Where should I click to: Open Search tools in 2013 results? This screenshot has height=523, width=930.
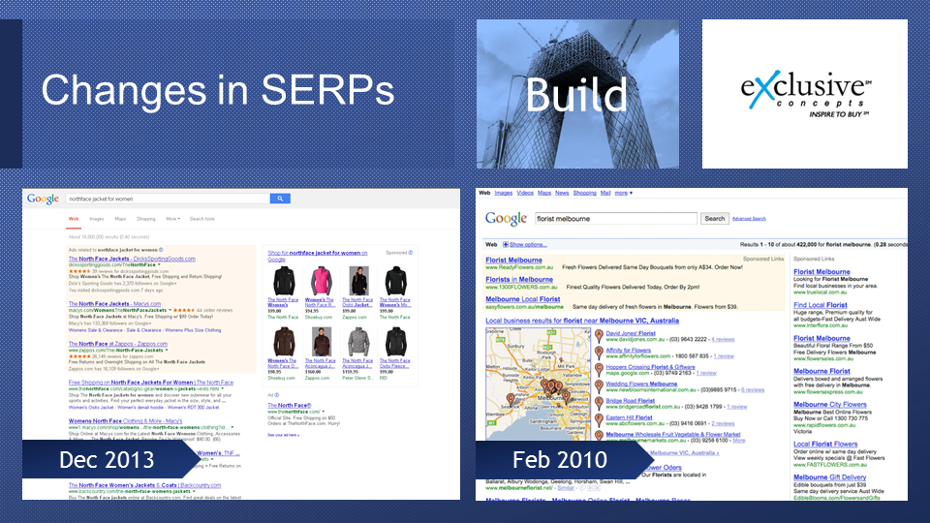point(202,219)
